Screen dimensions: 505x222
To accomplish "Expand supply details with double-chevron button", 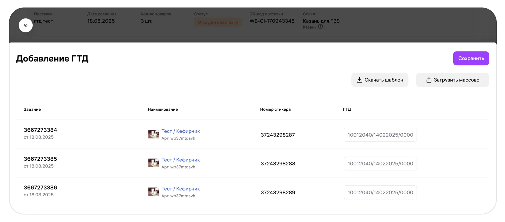I will coord(26,25).
